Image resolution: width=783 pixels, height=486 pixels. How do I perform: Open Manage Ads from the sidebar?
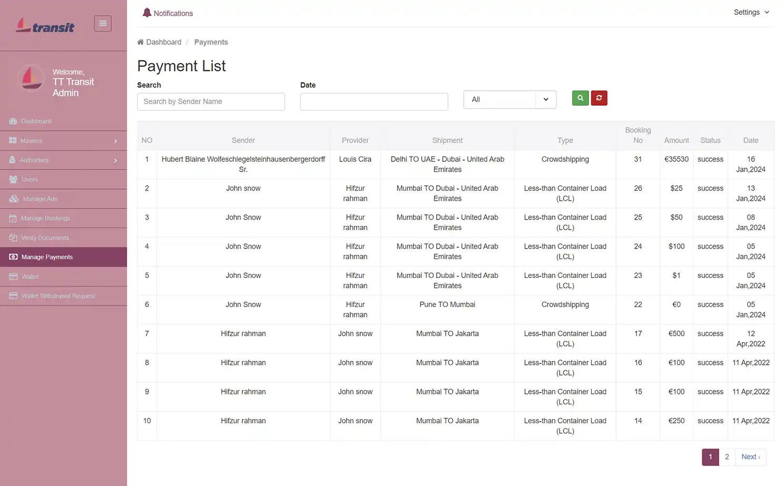[13, 199]
